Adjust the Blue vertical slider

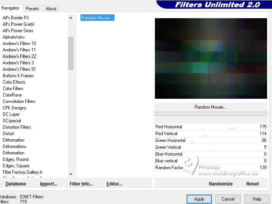(x=211, y=161)
